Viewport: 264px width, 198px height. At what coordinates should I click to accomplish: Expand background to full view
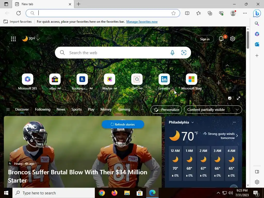point(238,98)
